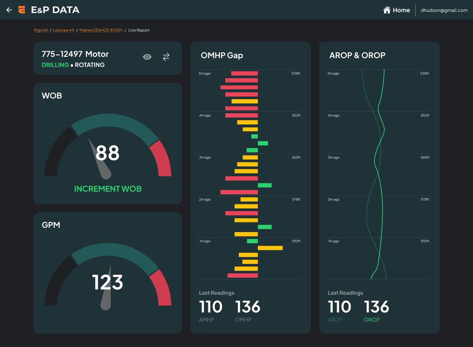Click the 592ft label in AROP & OROP chart
This screenshot has height=347, width=473.
[x=425, y=241]
